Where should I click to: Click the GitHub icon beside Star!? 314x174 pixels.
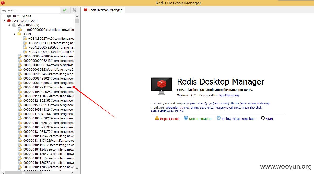(x=263, y=118)
